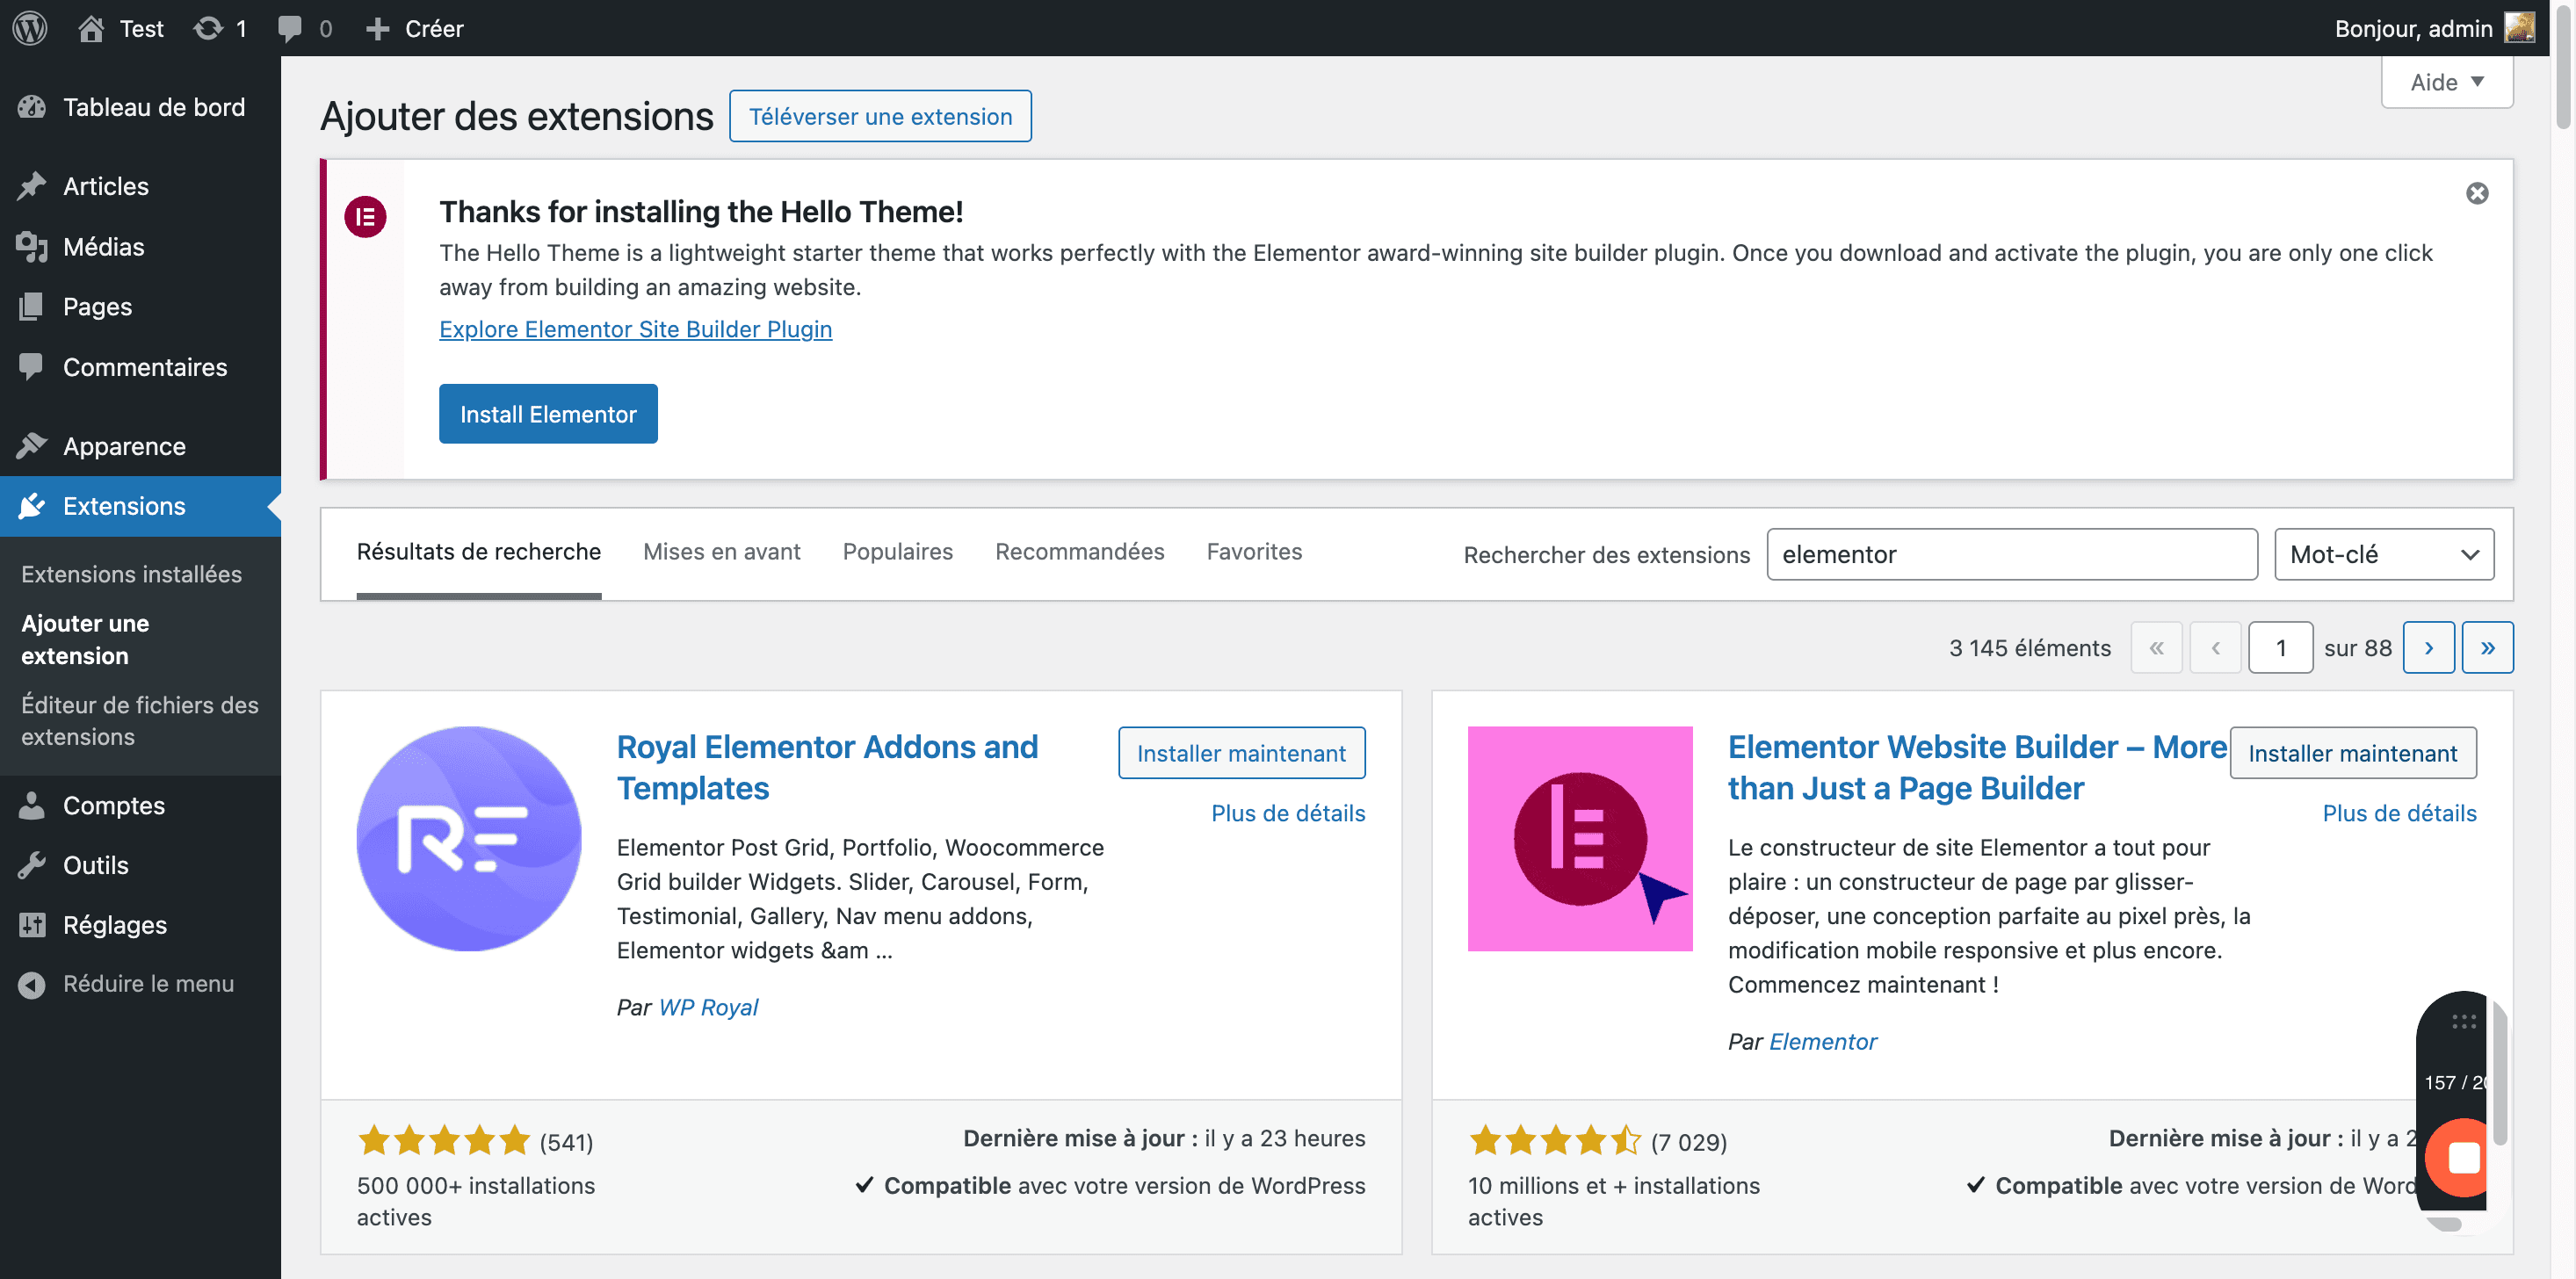Click the Apparence paintbrush icon
Image resolution: width=2576 pixels, height=1279 pixels.
[x=32, y=446]
